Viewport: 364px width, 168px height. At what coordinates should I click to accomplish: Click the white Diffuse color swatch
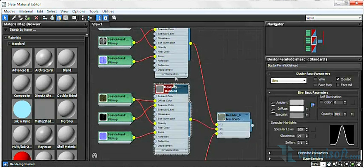tap(296, 109)
